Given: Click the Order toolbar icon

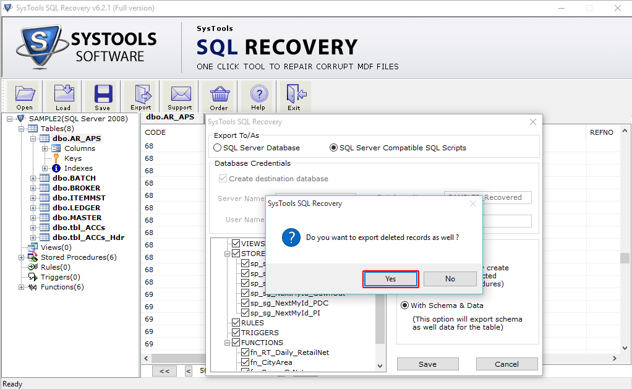Looking at the screenshot, I should (x=219, y=96).
